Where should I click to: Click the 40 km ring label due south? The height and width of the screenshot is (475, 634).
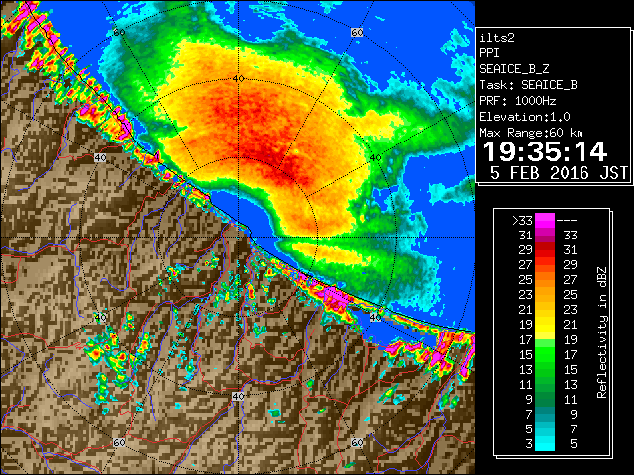coord(238,396)
